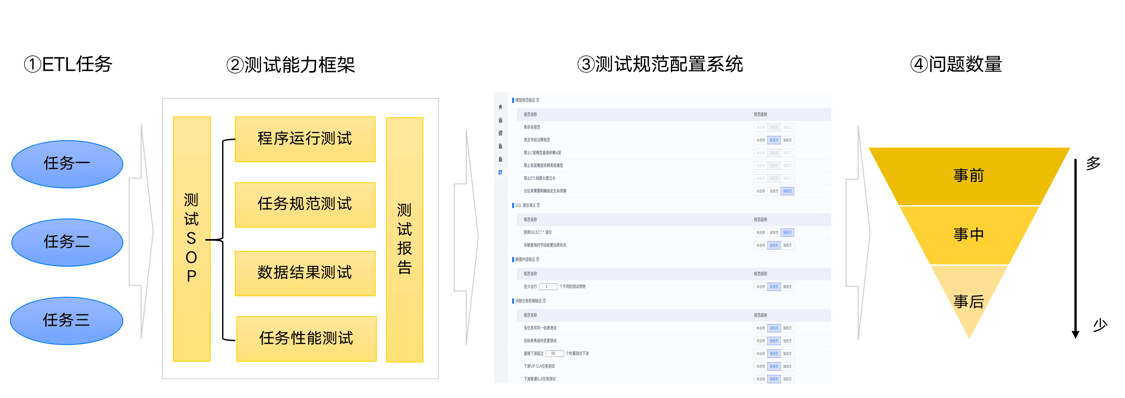Screen dimensions: 1125x398
Task: Open help icon beside 模型规范验证
Action: [538, 100]
